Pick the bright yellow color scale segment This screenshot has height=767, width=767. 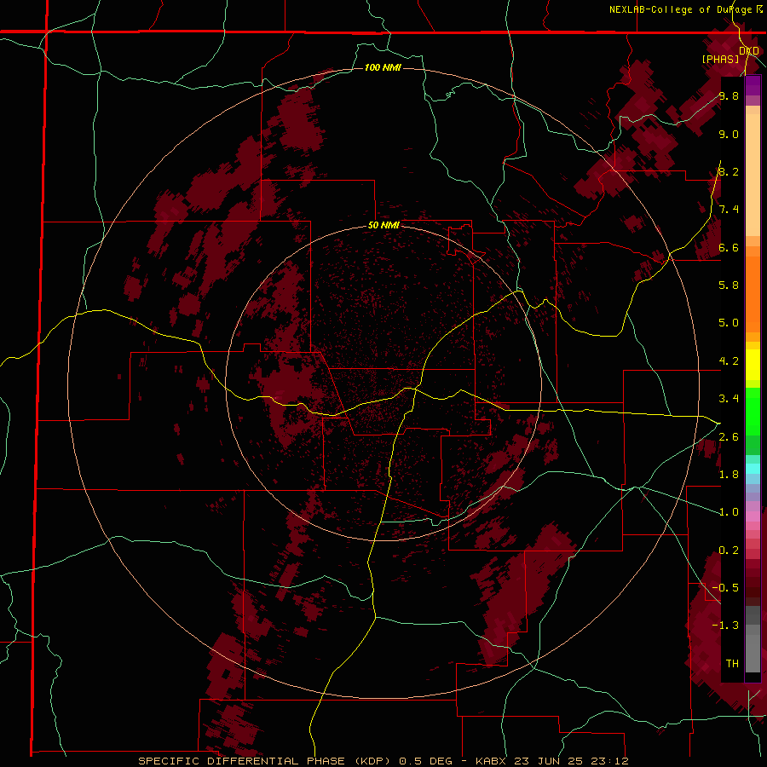tap(753, 365)
